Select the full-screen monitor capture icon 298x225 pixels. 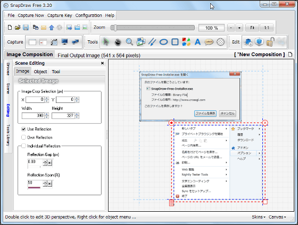(64, 42)
